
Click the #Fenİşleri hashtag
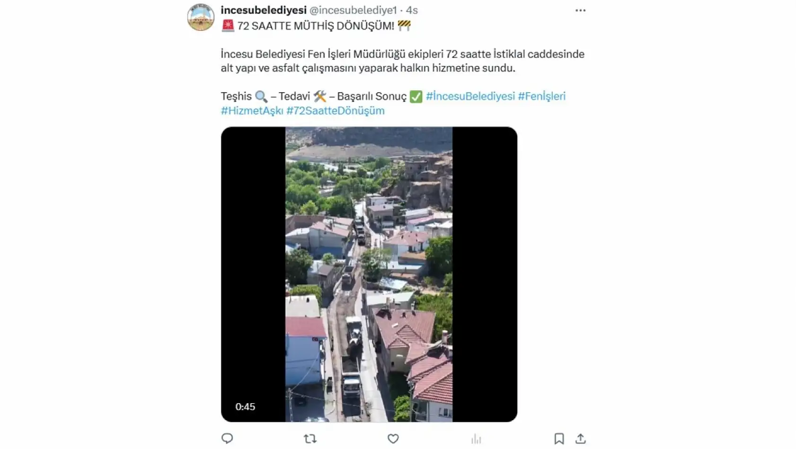(541, 96)
